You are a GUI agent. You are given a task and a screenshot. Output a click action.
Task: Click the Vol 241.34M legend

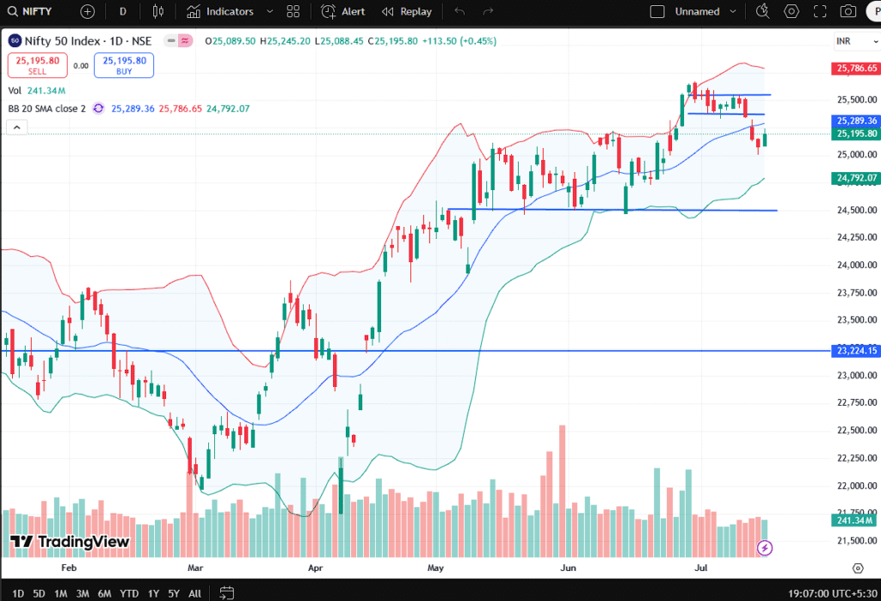36,90
